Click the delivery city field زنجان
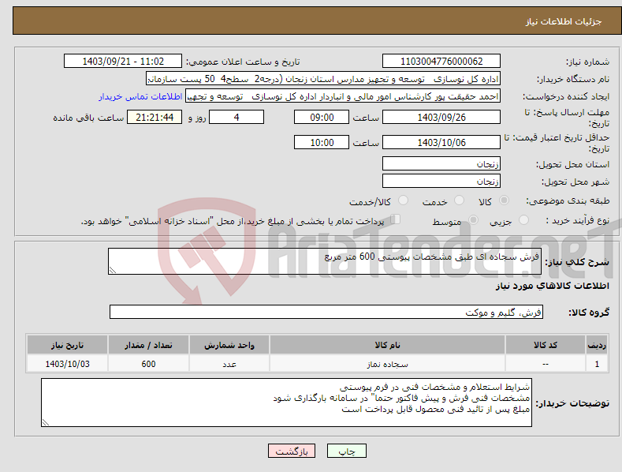The width and height of the screenshot is (622, 472). point(441,182)
